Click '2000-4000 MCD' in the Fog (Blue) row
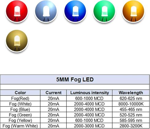The height and width of the screenshot is (129, 150). [x=89, y=109]
